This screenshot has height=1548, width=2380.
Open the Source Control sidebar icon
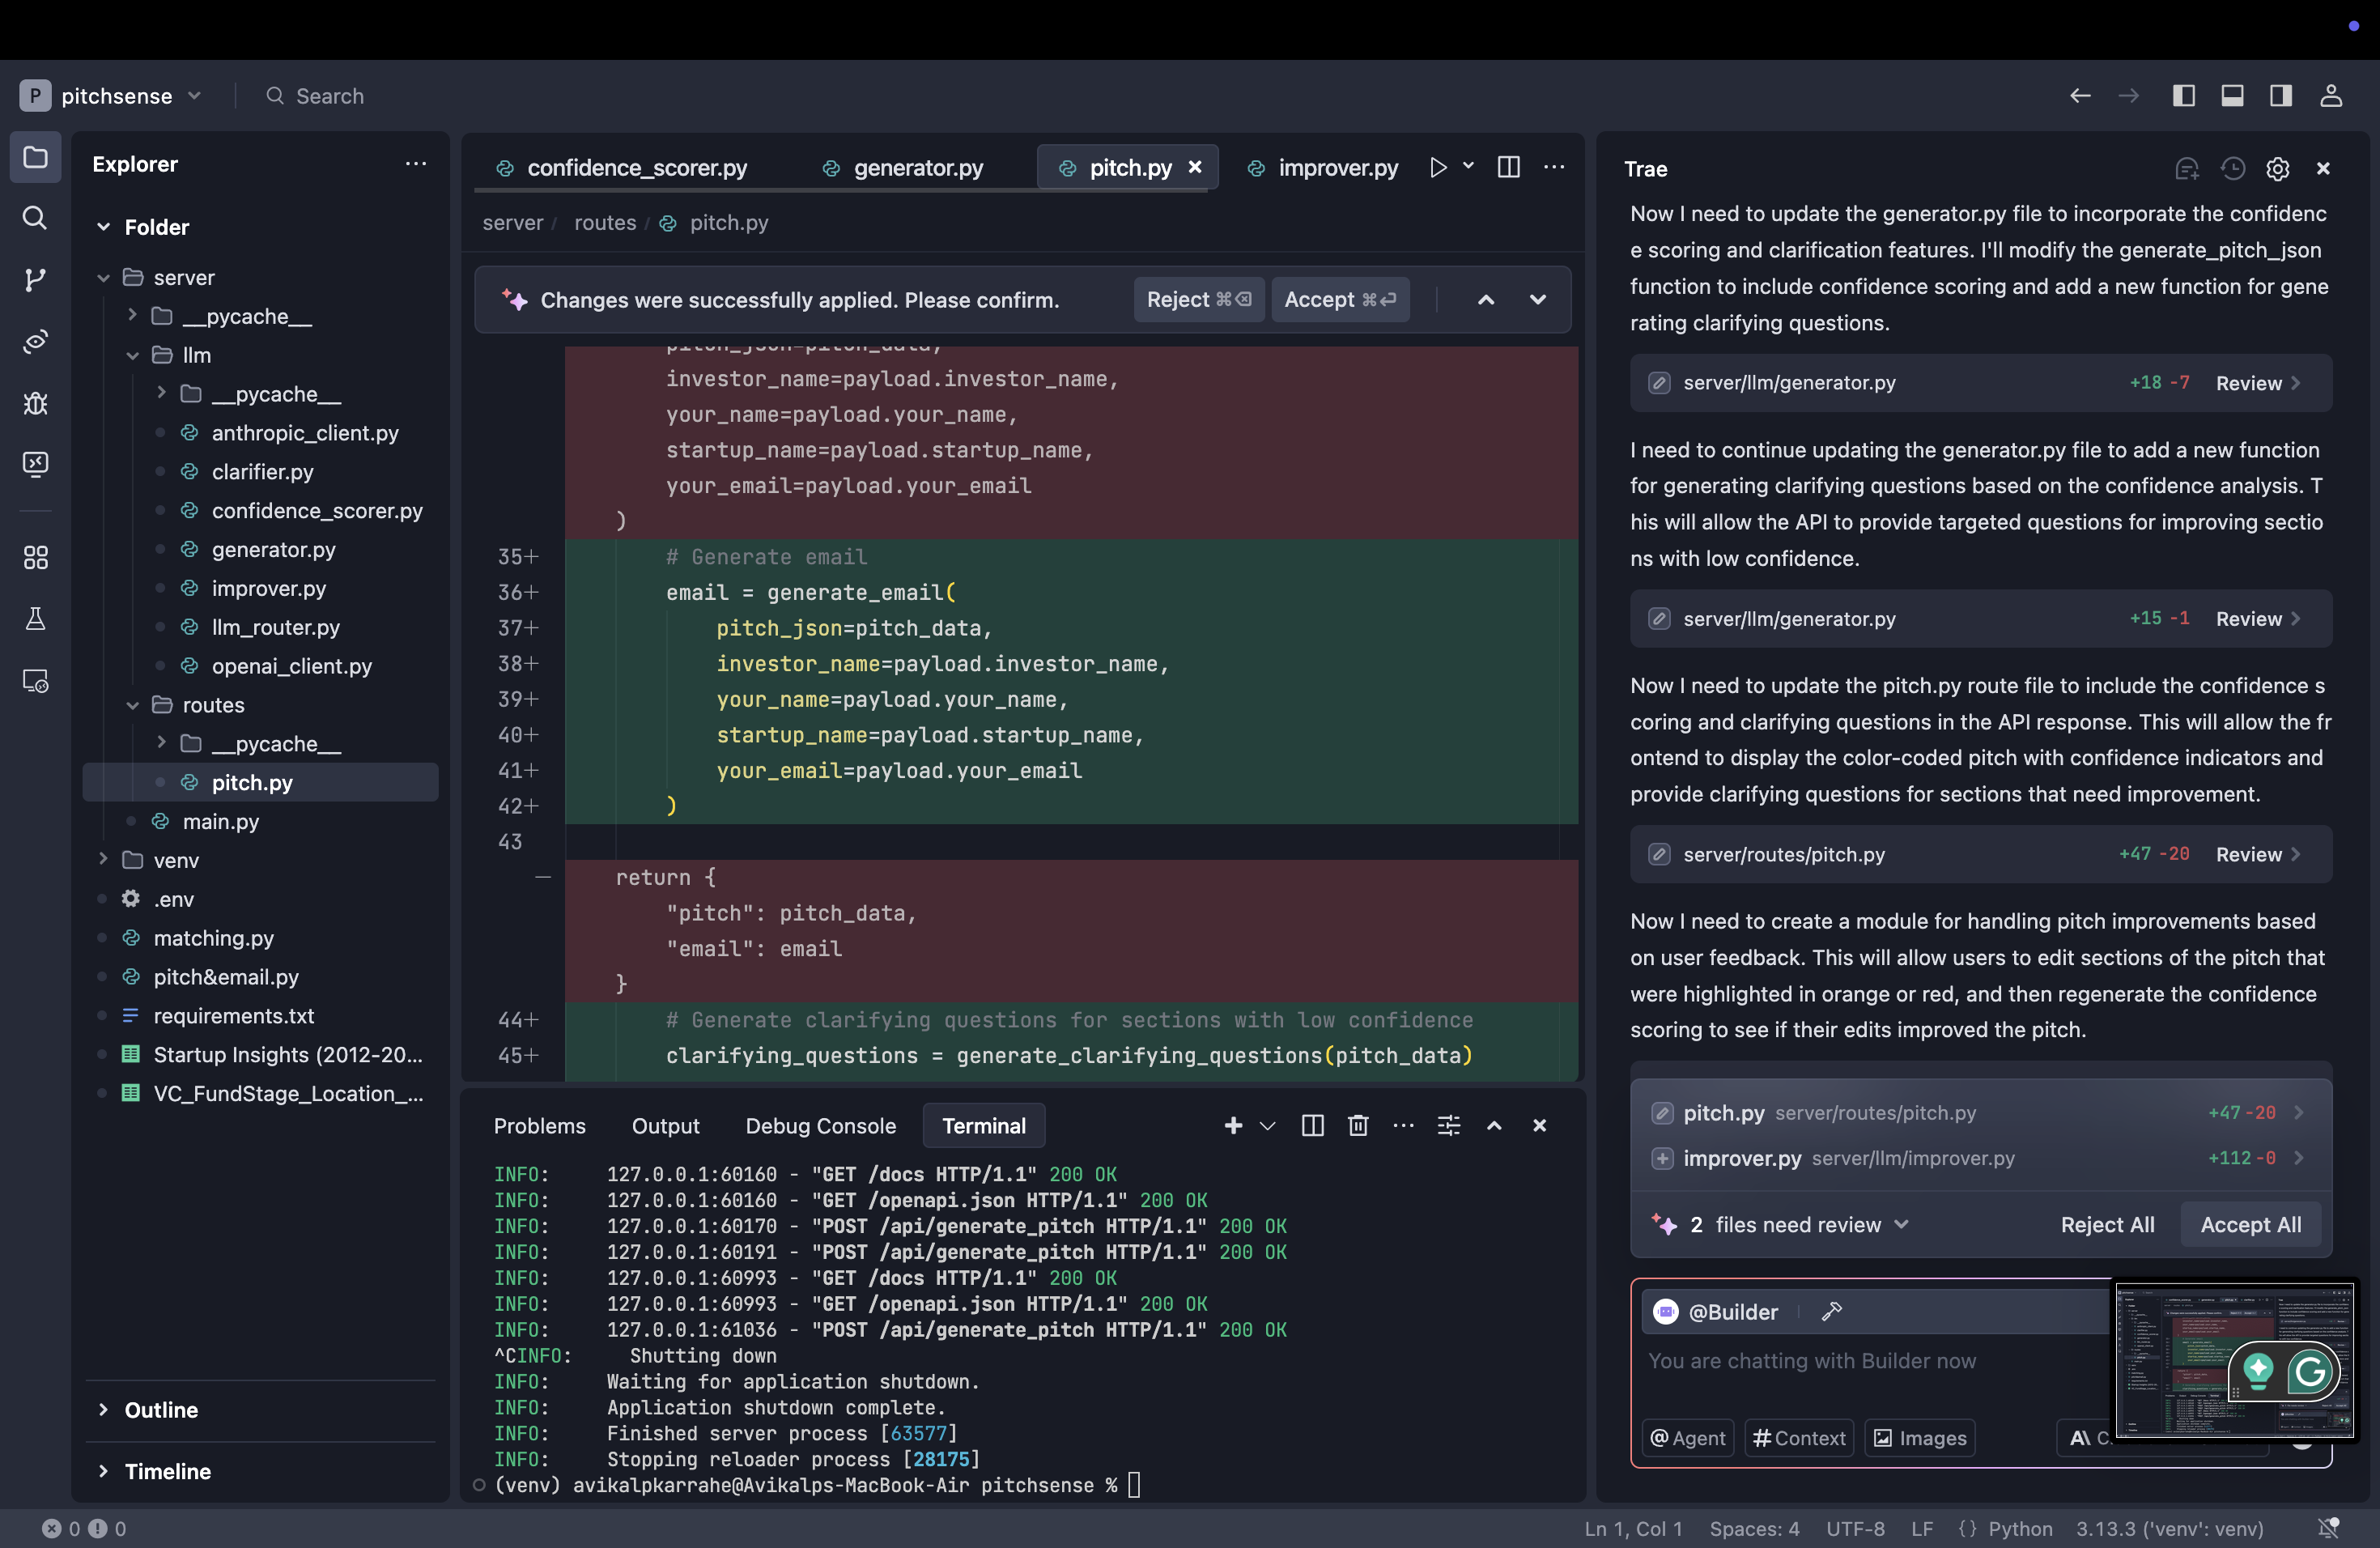point(35,280)
